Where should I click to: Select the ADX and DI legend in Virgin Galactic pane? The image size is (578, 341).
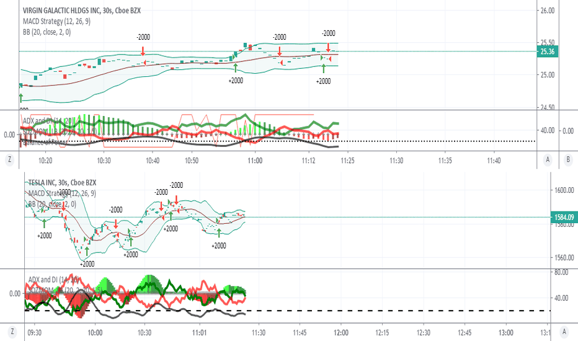pyautogui.click(x=48, y=120)
